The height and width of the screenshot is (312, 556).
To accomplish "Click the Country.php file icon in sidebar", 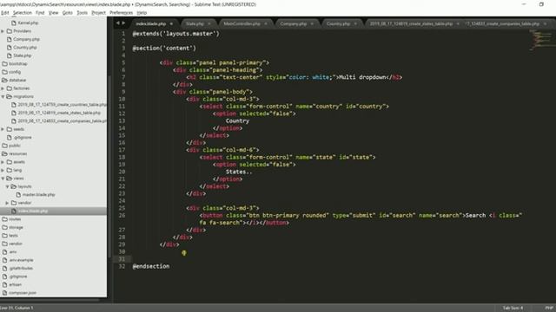I will coord(10,48).
